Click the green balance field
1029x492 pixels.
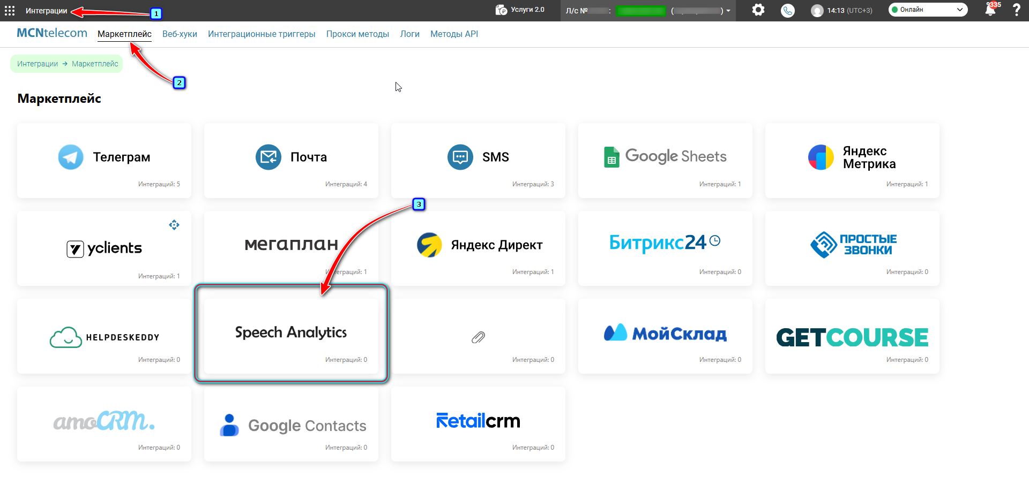pyautogui.click(x=641, y=11)
